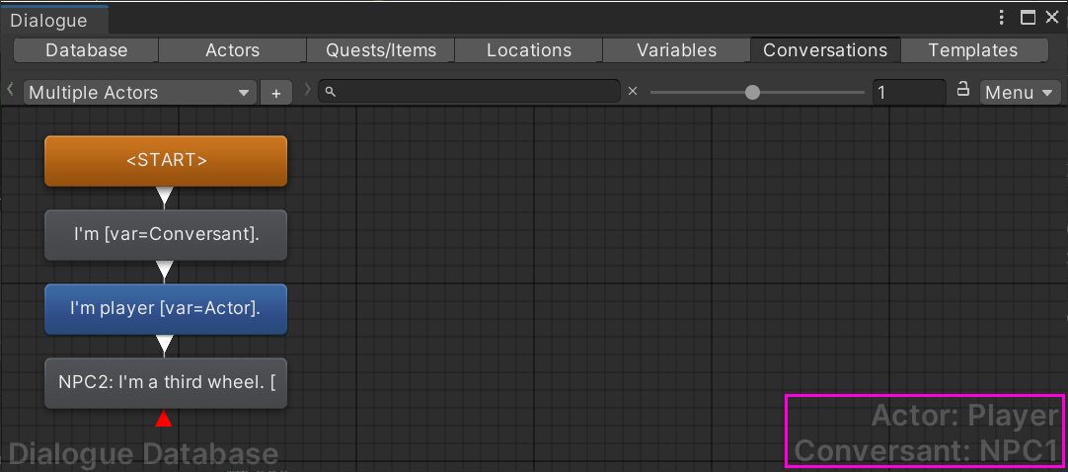Click red end-of-branch arrow under NPC2 node
1068x472 pixels.
[x=163, y=419]
